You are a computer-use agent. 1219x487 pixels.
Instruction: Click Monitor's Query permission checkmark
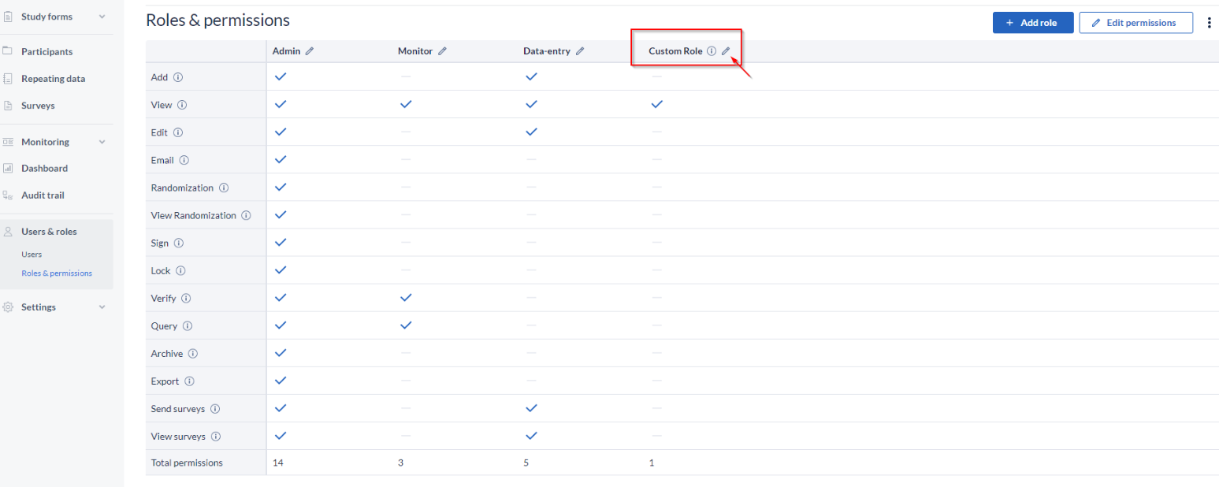(x=406, y=325)
